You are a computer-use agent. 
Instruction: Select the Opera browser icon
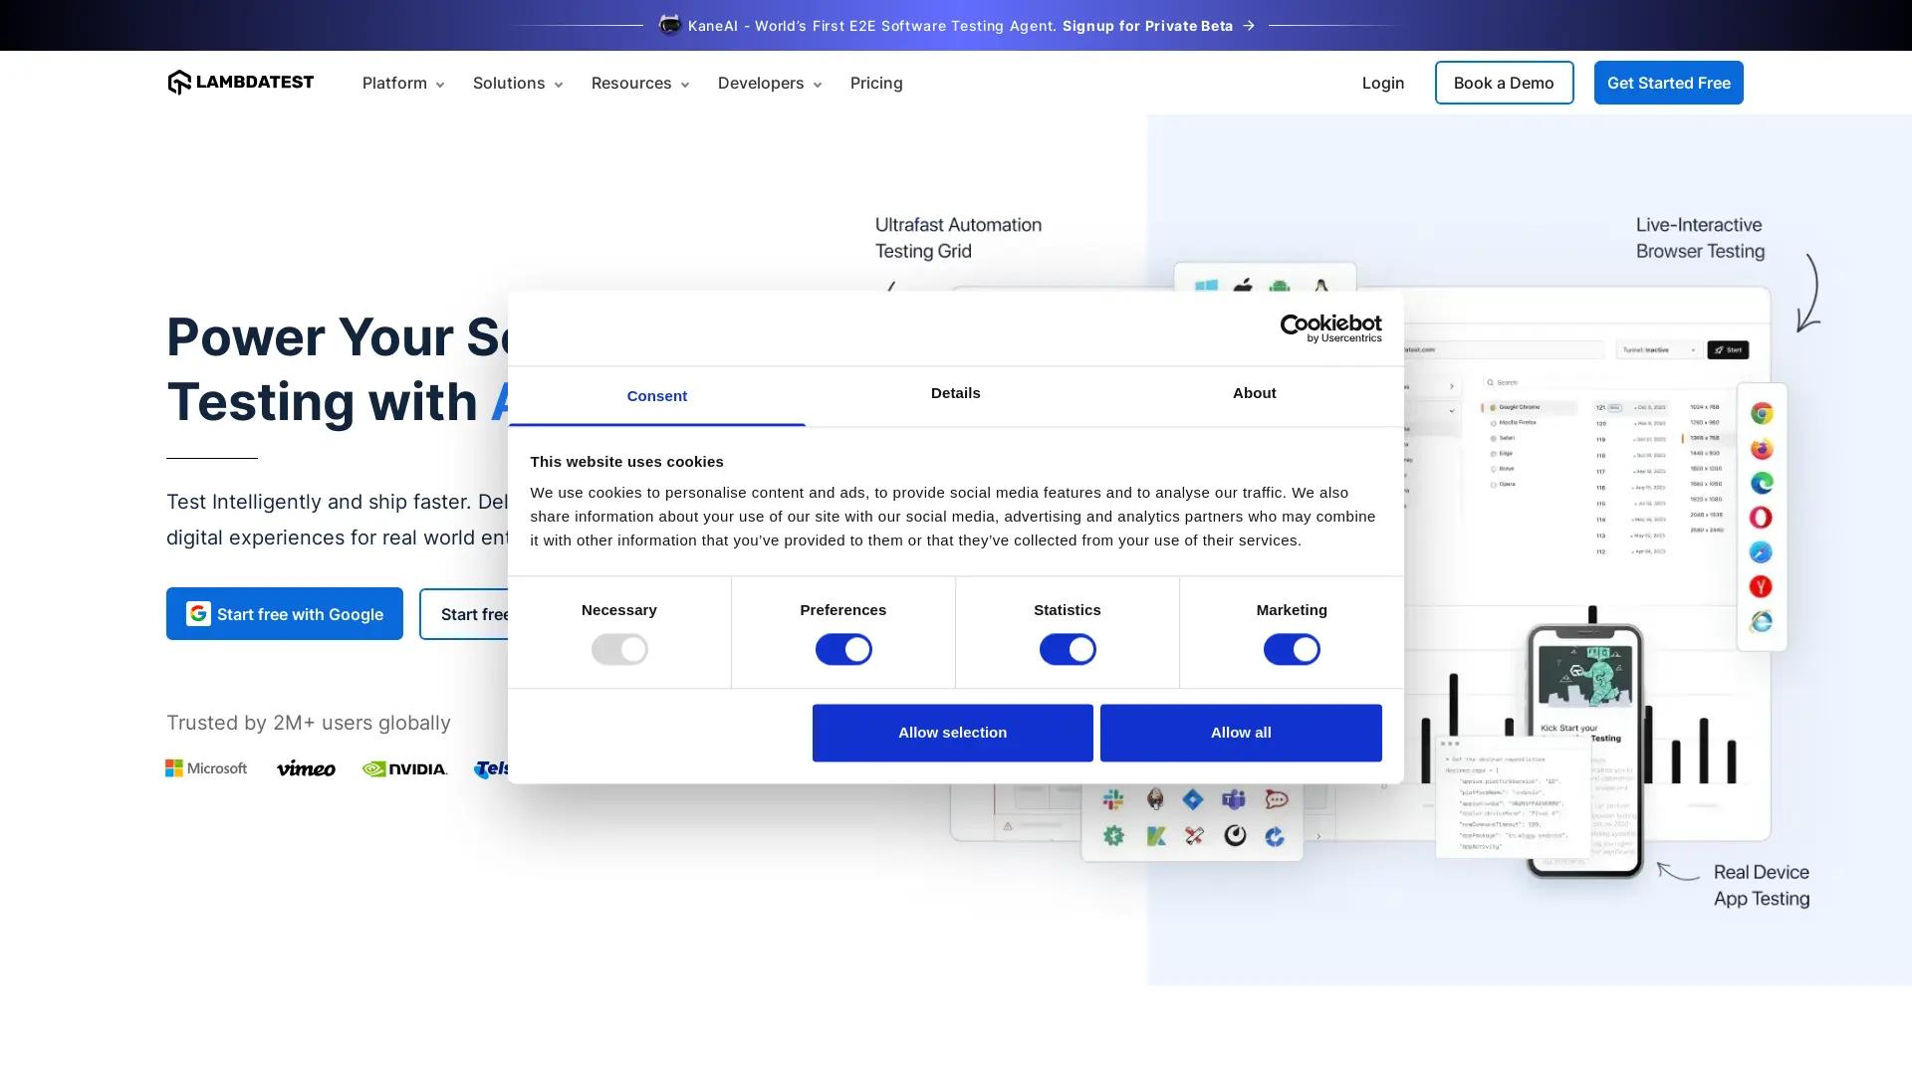(1761, 518)
